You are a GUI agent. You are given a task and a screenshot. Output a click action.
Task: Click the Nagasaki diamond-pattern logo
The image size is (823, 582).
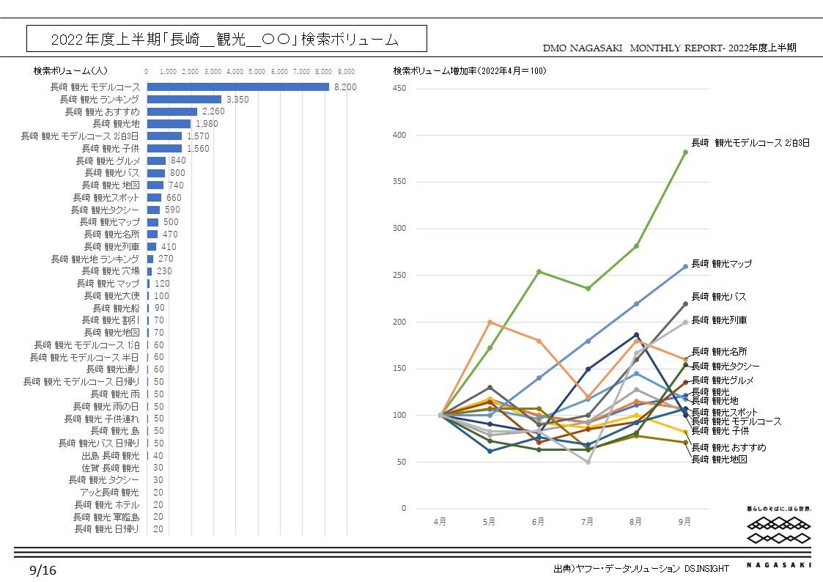tap(779, 531)
